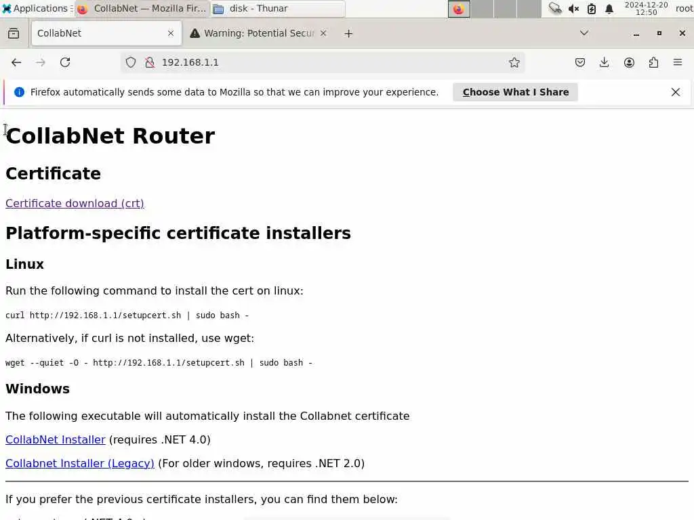Click the info icon in notification bar
694x520 pixels.
click(19, 92)
